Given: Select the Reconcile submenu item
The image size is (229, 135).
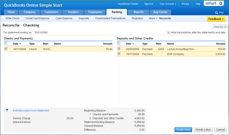Looking at the screenshot, I should (165, 18).
